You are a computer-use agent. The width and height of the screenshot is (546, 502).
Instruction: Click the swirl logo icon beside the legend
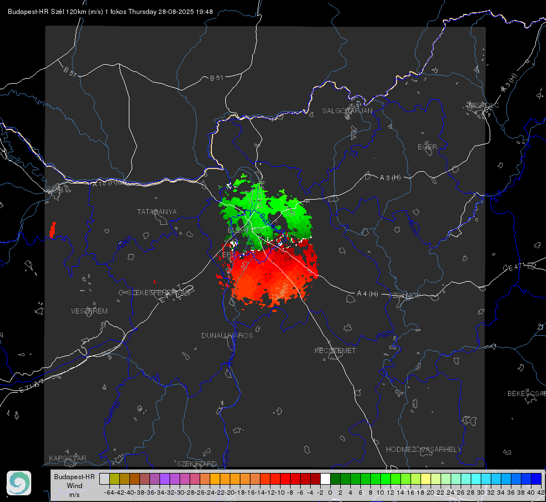click(19, 483)
